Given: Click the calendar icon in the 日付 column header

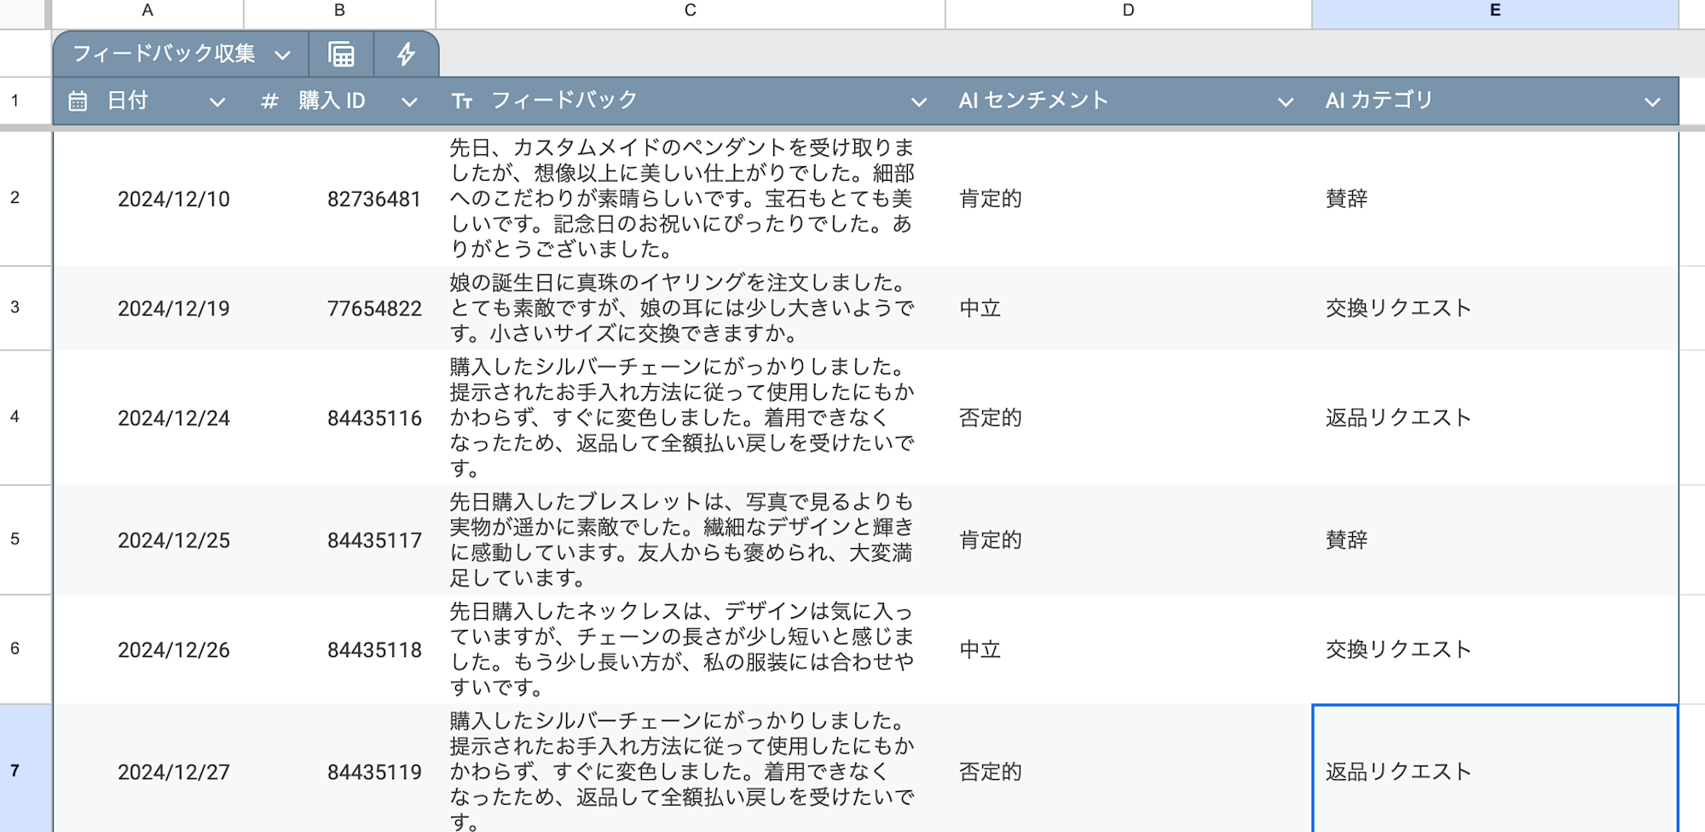Looking at the screenshot, I should [x=78, y=101].
